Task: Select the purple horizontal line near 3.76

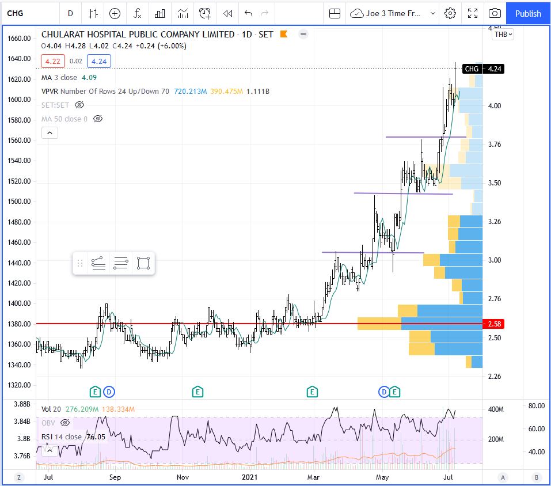Action: click(x=426, y=136)
